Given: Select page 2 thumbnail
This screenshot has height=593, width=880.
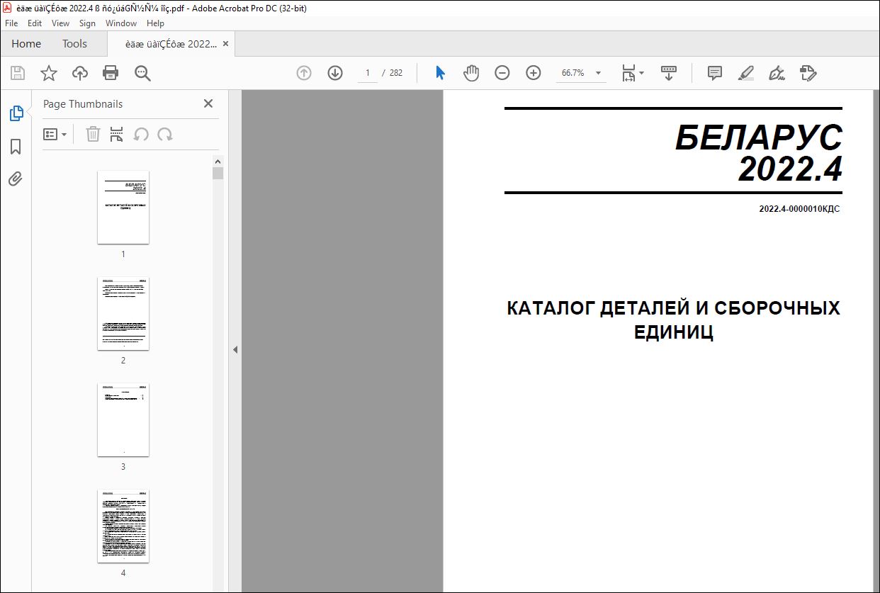Looking at the screenshot, I should tap(123, 314).
